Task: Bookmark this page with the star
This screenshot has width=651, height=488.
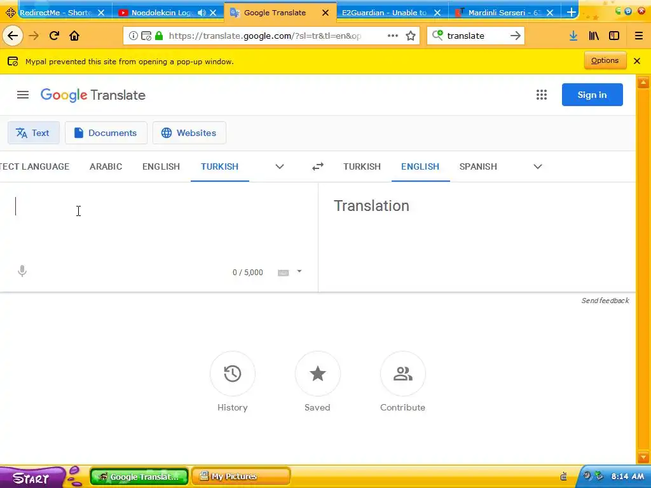Action: (411, 36)
